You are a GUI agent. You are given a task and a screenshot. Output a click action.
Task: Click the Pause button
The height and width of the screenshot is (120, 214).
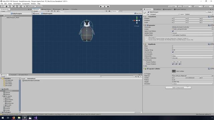point(105,7)
